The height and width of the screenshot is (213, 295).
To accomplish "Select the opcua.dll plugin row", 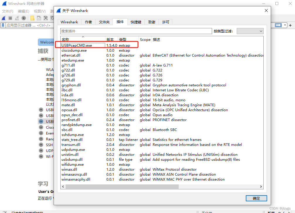I will (162, 110).
